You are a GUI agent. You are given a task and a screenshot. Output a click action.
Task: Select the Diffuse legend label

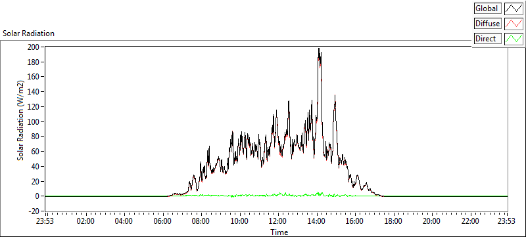click(x=487, y=24)
